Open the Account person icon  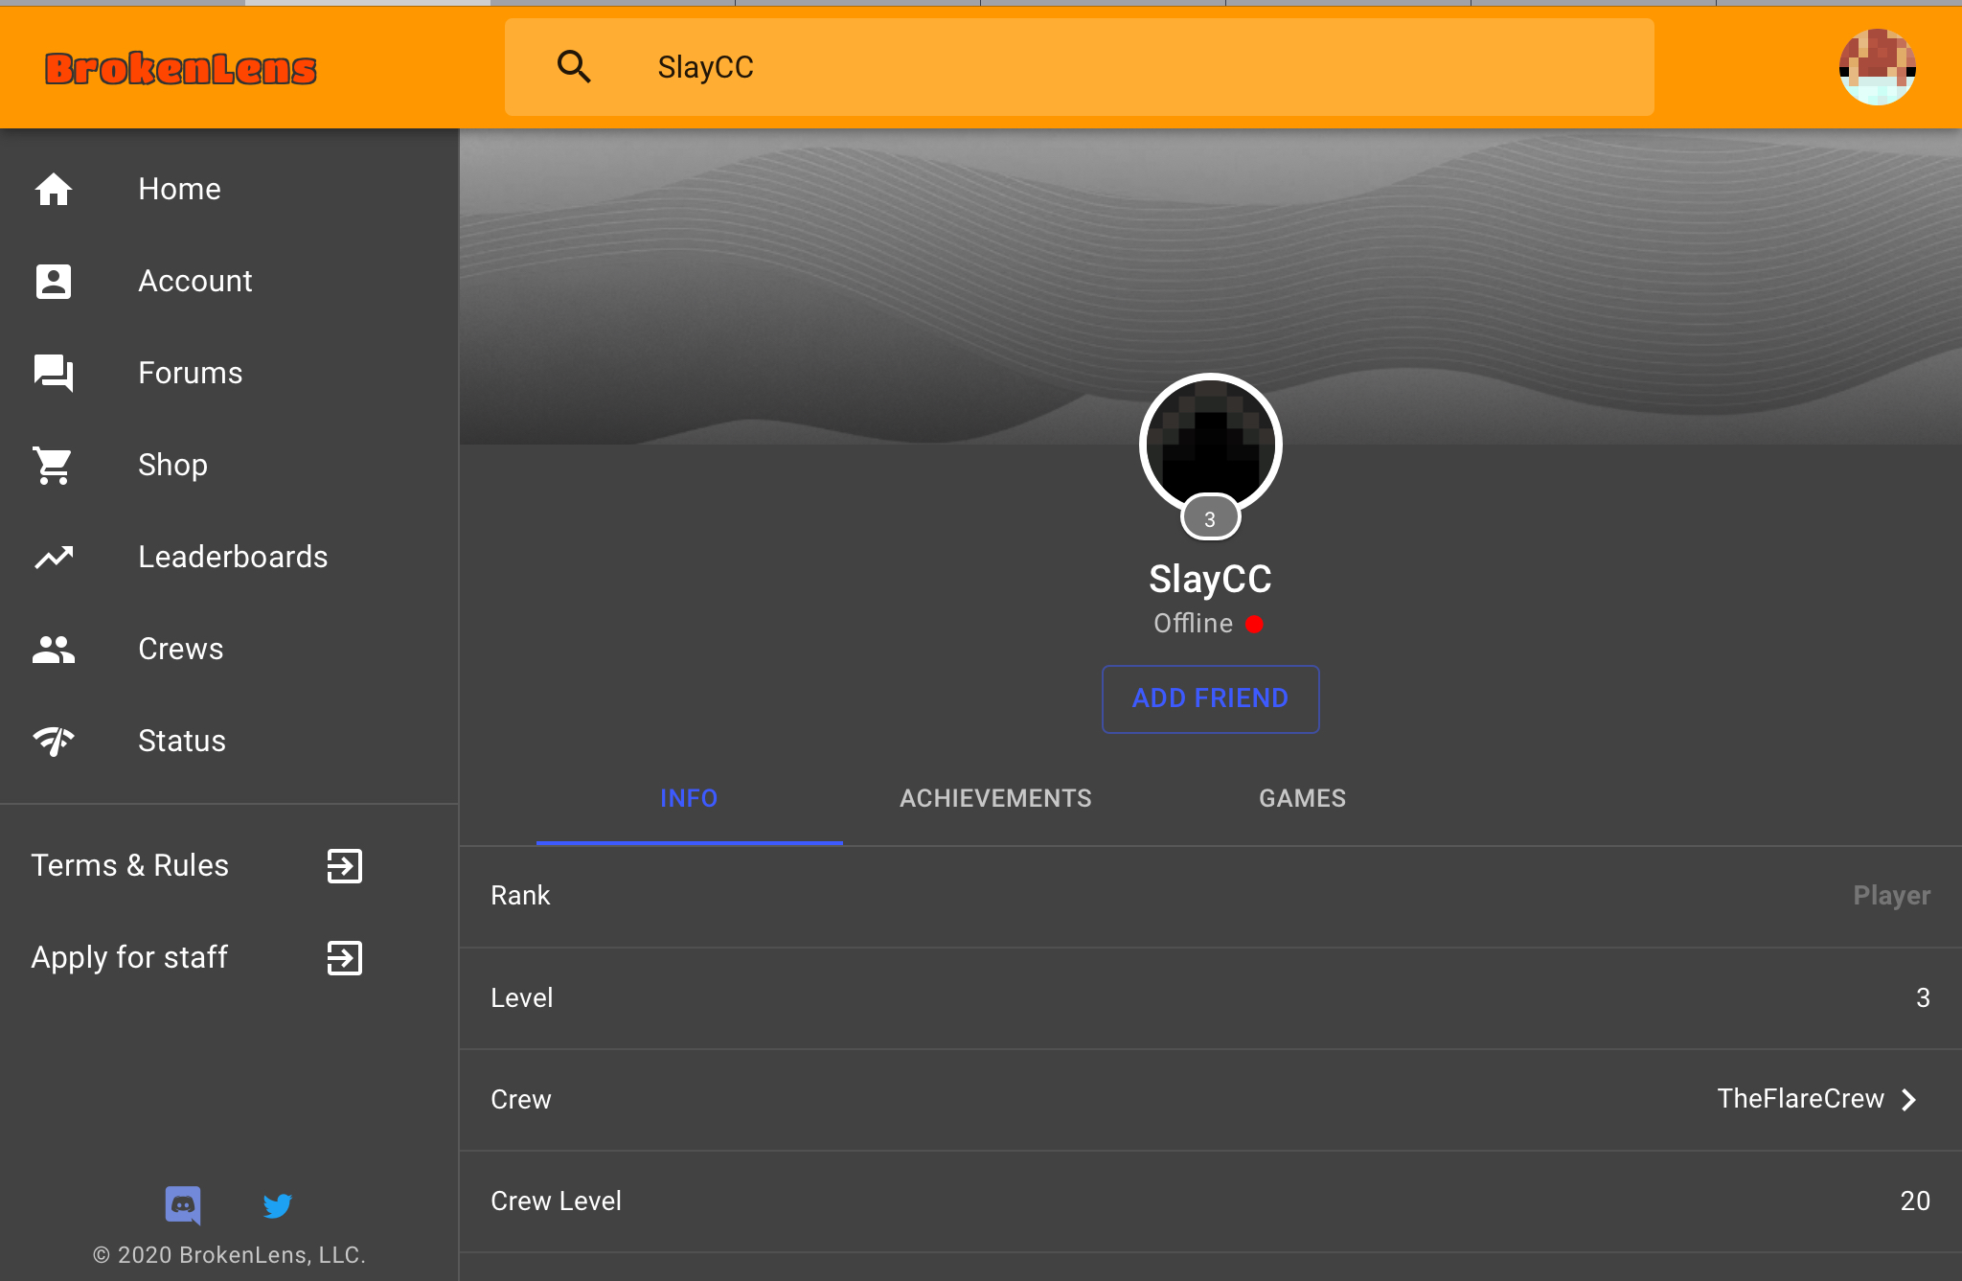(54, 281)
